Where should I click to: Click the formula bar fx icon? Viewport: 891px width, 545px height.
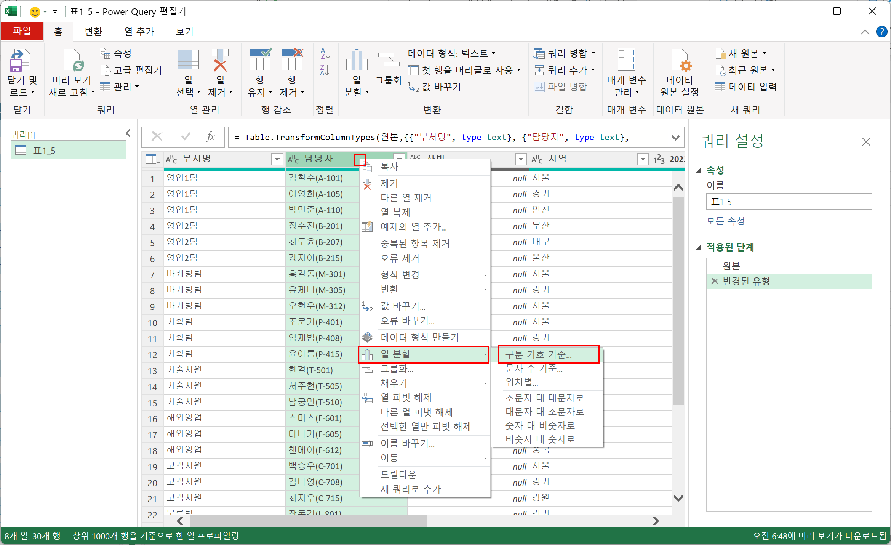211,136
